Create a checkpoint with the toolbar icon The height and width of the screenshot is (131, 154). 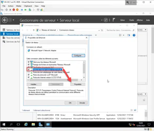30,10
